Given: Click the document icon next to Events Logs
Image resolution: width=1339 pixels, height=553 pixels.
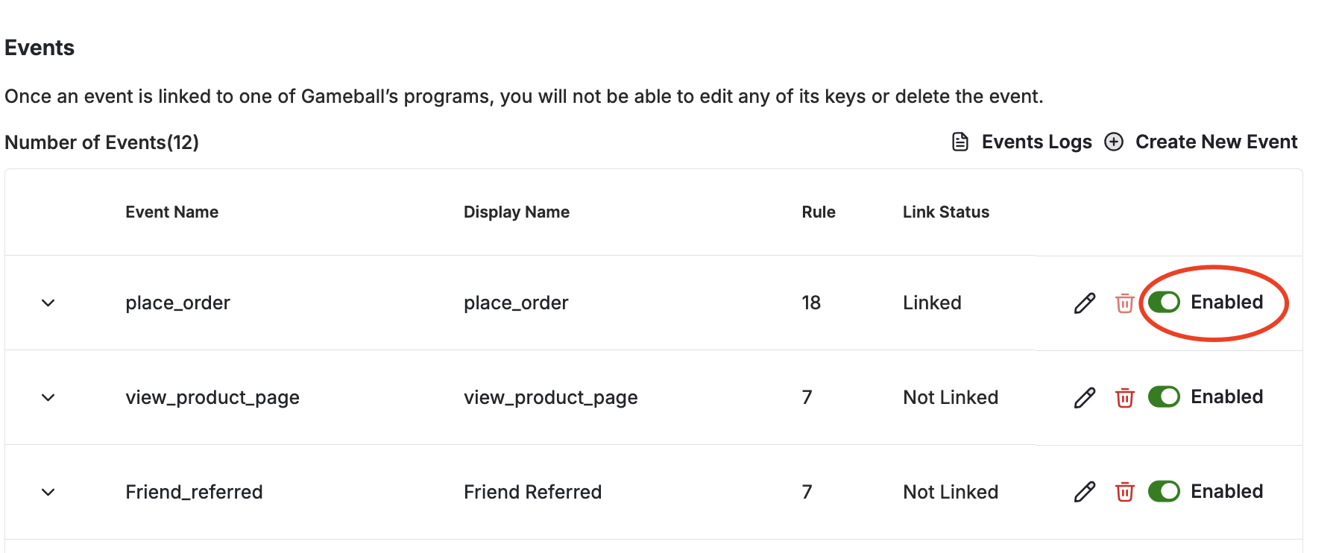Looking at the screenshot, I should coord(960,142).
